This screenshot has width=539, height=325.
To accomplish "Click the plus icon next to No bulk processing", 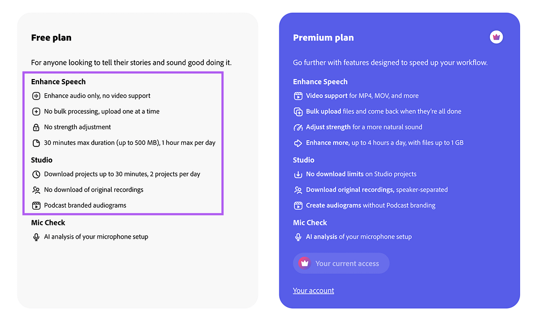I will (x=36, y=112).
